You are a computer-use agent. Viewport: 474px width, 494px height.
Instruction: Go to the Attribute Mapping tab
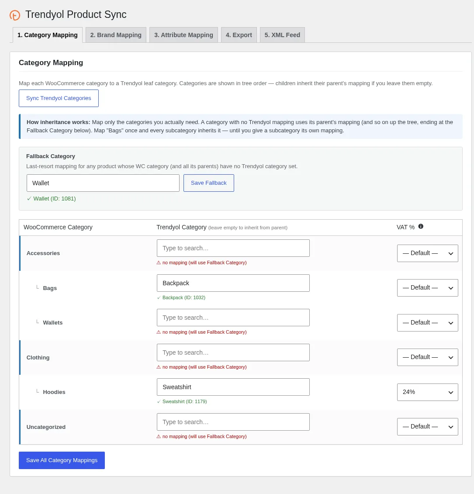click(x=183, y=35)
